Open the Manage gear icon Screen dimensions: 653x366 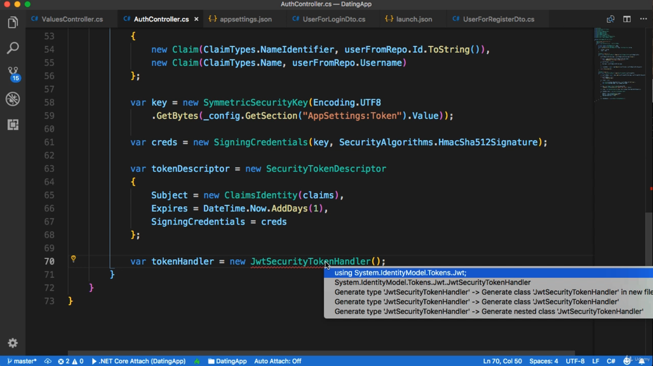(13, 343)
